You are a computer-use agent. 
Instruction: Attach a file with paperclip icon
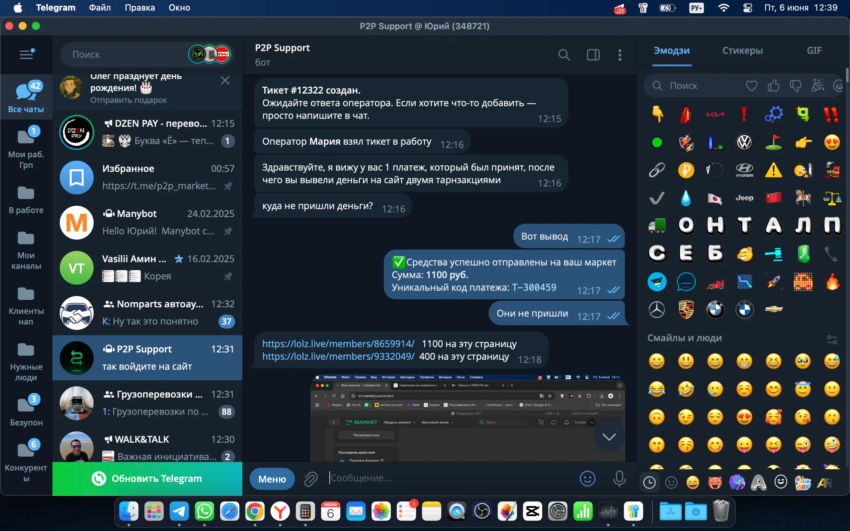click(x=311, y=479)
